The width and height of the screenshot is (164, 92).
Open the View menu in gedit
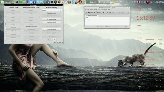[91, 10]
